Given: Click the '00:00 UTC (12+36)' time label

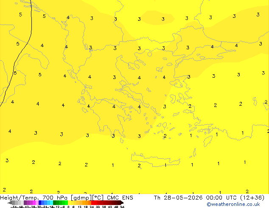Looking at the screenshot, I should (x=235, y=198).
